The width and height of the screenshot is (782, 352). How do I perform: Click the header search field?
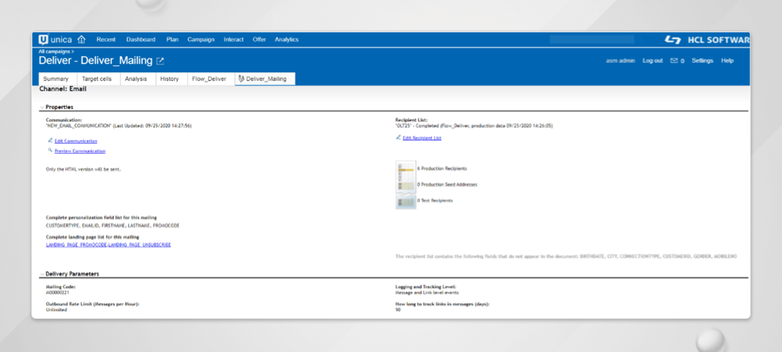(592, 39)
